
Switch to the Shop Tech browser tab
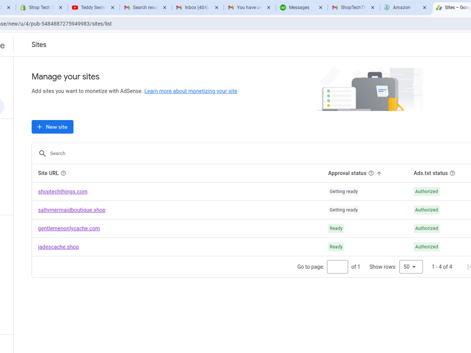(x=41, y=8)
